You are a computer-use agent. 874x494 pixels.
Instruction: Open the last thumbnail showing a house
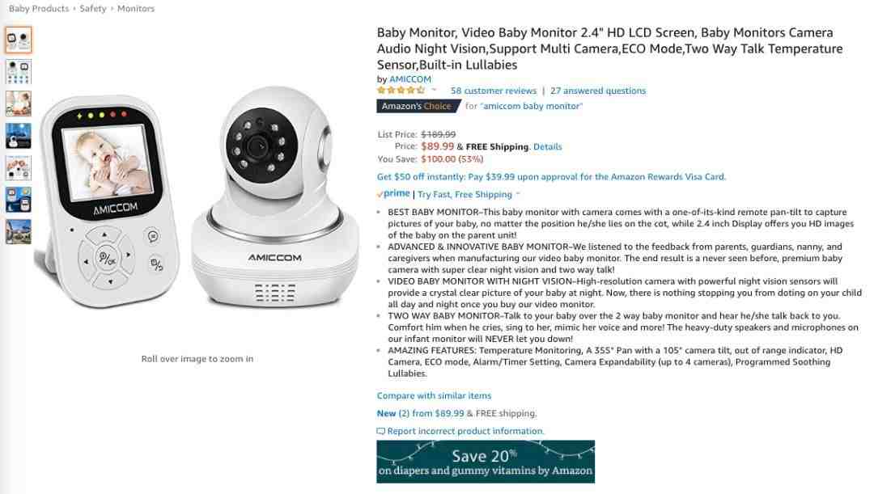[19, 232]
